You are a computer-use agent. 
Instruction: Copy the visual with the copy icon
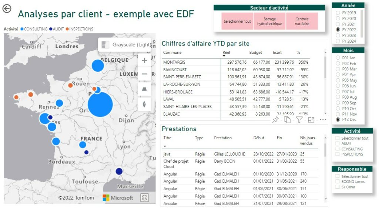point(287,120)
